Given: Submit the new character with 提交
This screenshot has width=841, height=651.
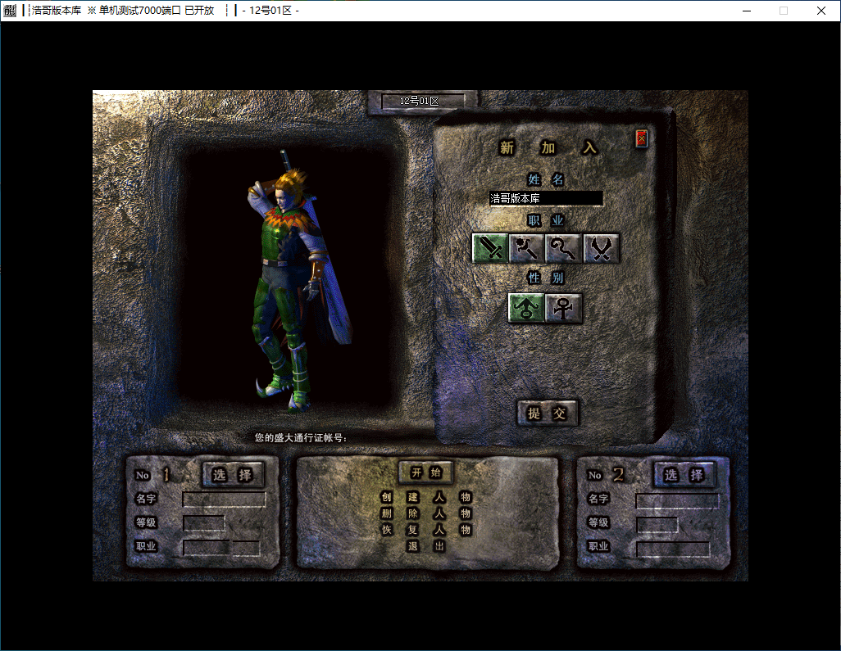Looking at the screenshot, I should (547, 414).
